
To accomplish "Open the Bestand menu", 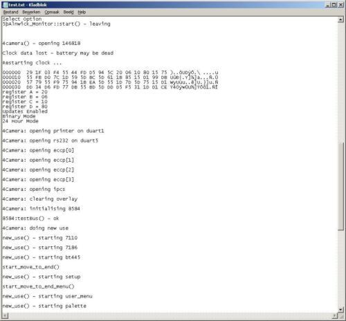I will [x=10, y=12].
